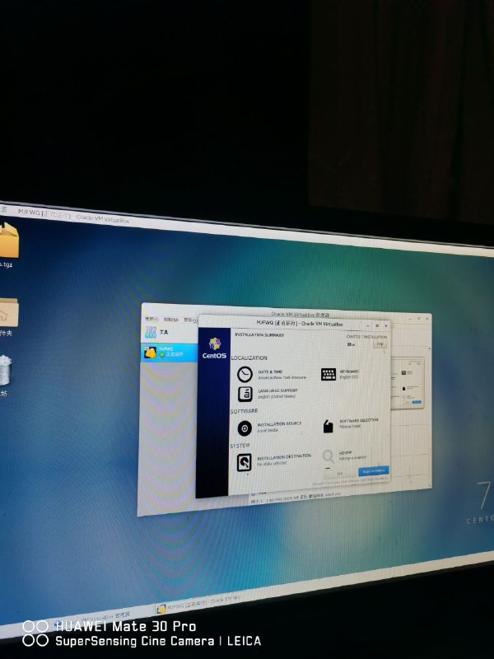Viewport: 494px width, 659px height.
Task: Click the 'INSTALLATION SOURCE' label
Action: (x=279, y=423)
